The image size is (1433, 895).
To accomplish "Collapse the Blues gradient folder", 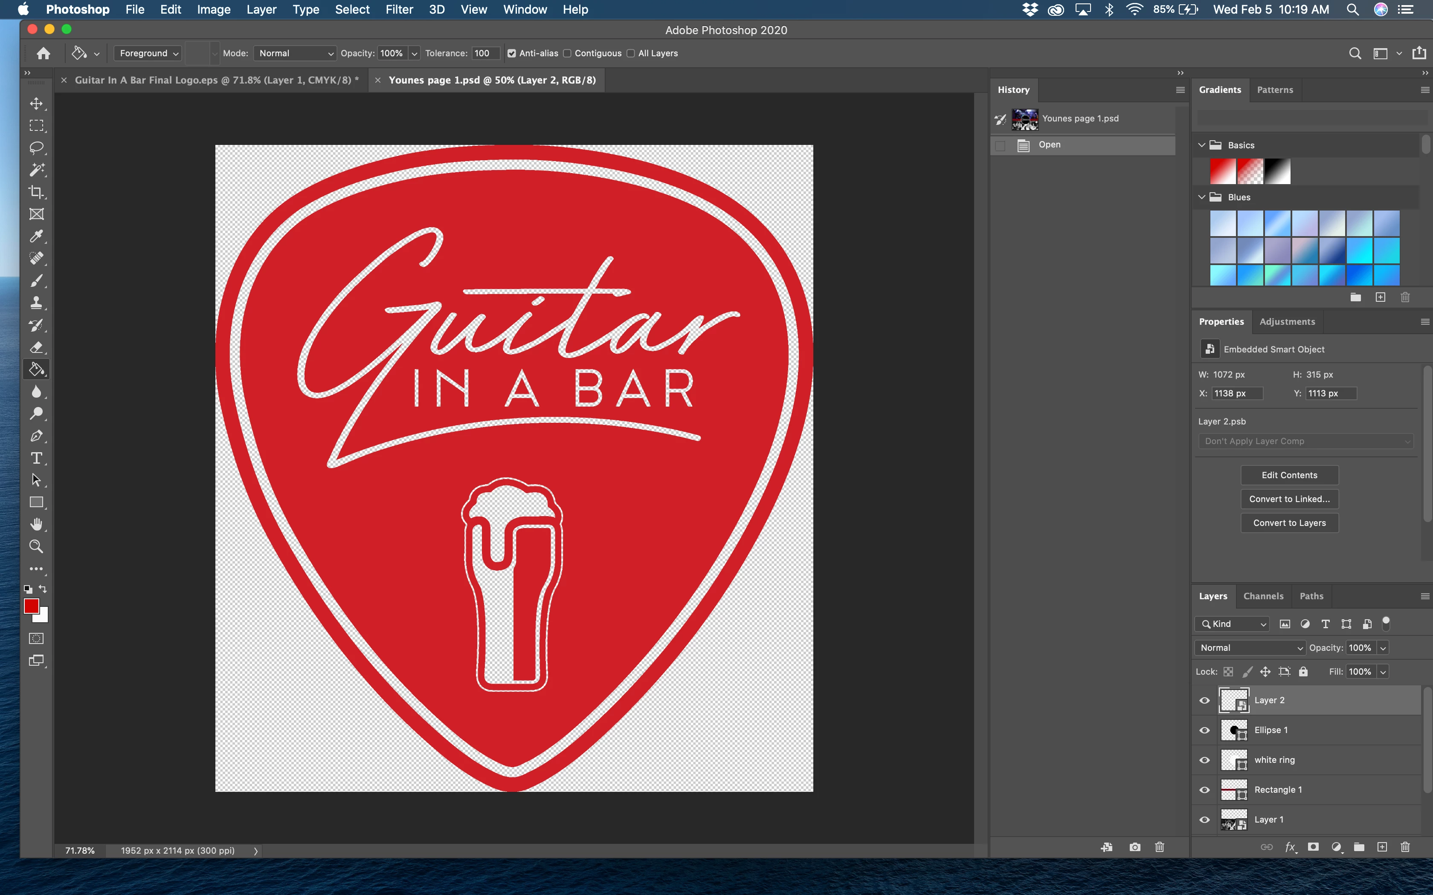I will pyautogui.click(x=1201, y=197).
